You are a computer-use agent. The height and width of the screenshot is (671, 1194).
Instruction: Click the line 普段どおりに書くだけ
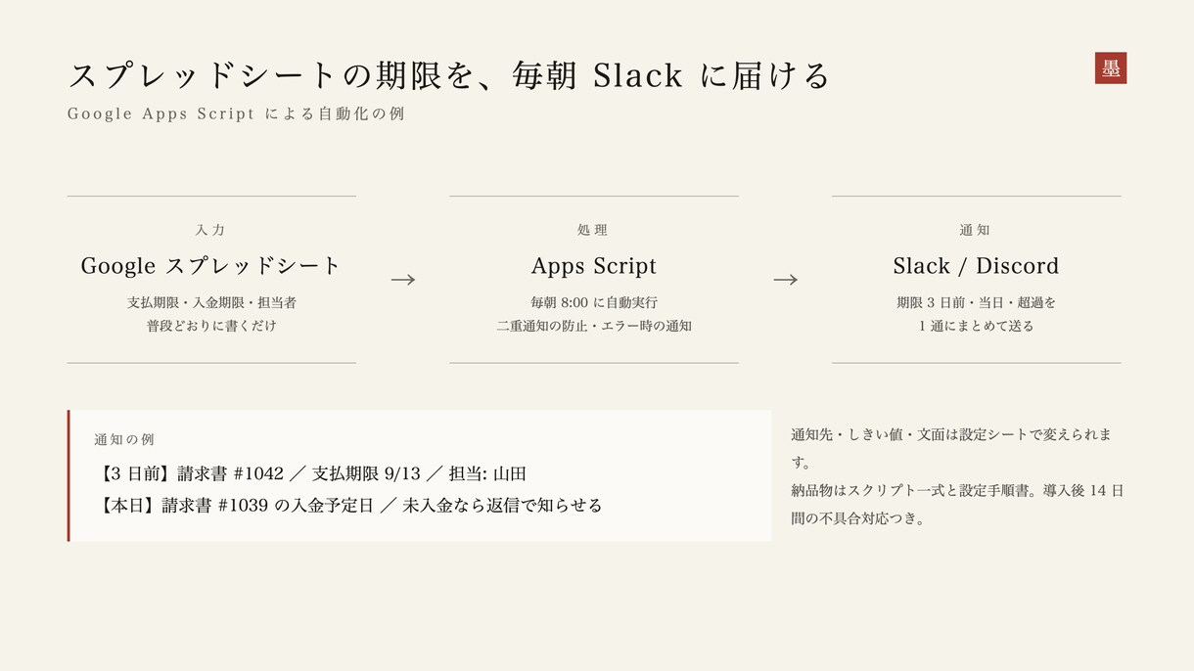(x=211, y=326)
